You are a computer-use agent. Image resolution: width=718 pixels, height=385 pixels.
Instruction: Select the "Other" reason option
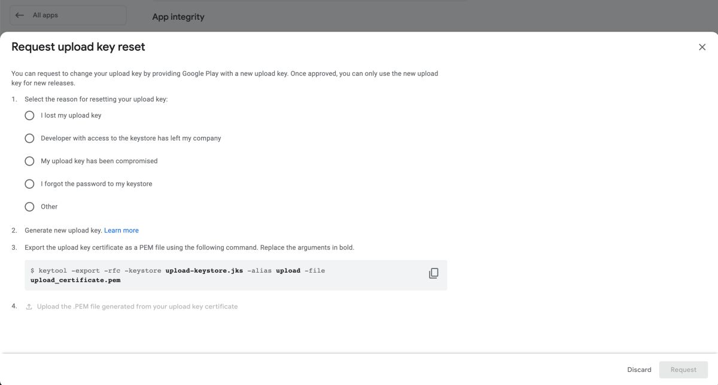(29, 206)
